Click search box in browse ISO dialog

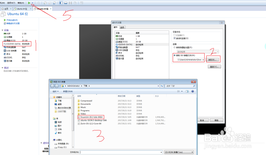(180, 86)
